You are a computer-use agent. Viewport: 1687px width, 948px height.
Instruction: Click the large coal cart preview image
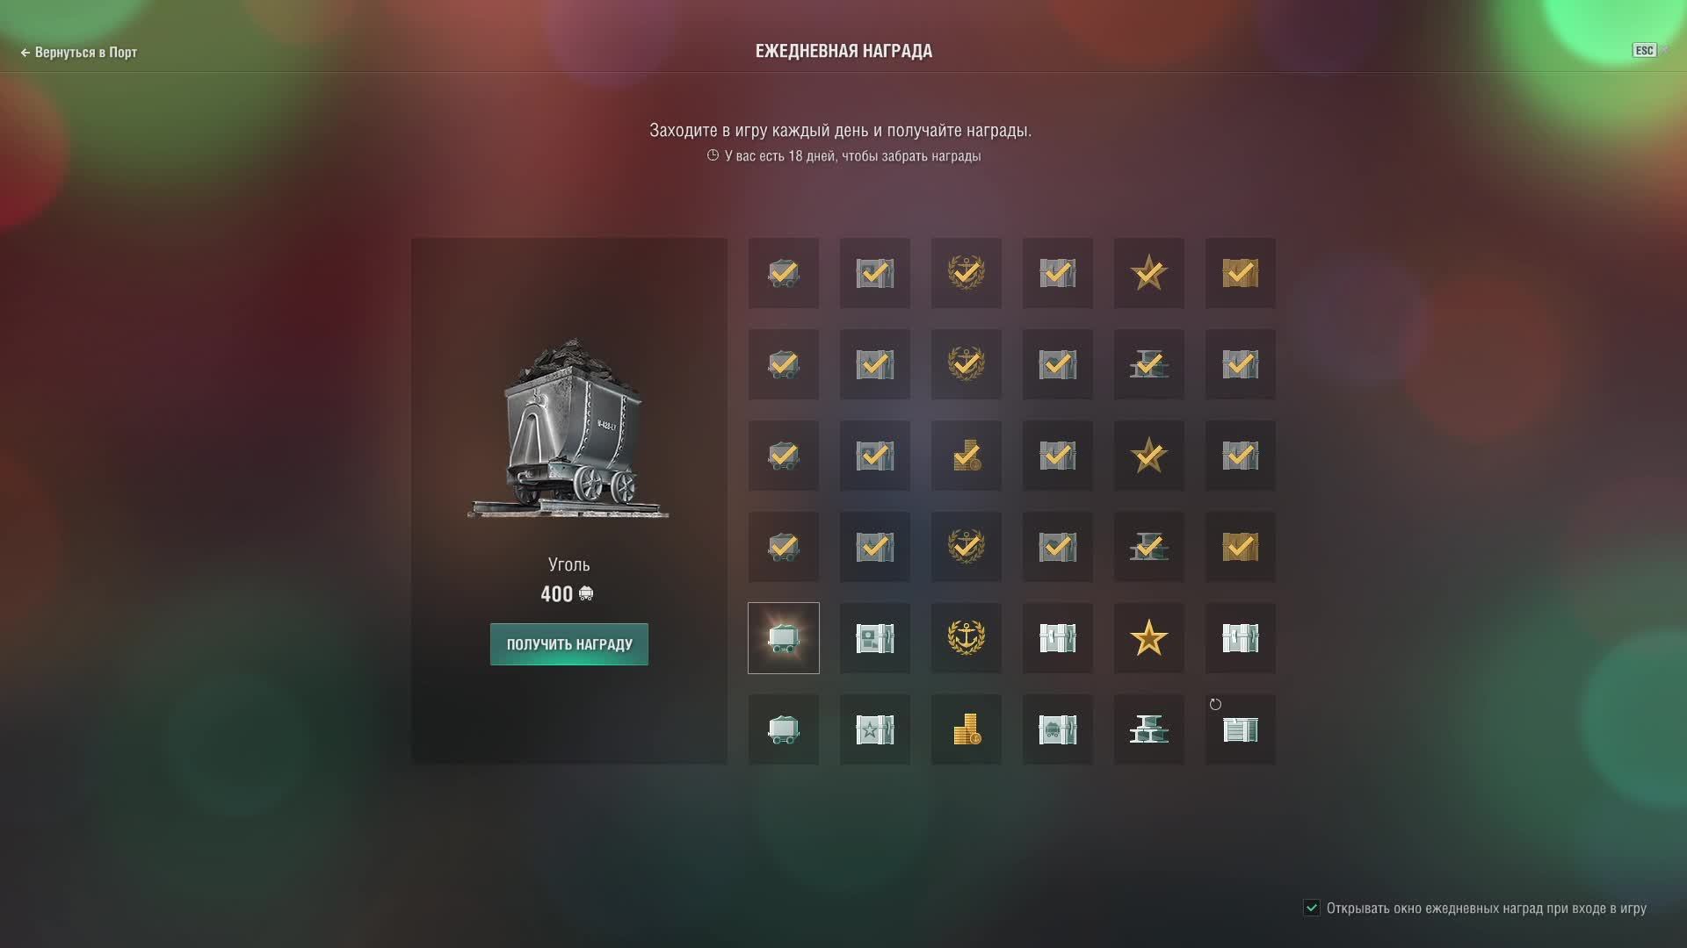[x=568, y=428]
